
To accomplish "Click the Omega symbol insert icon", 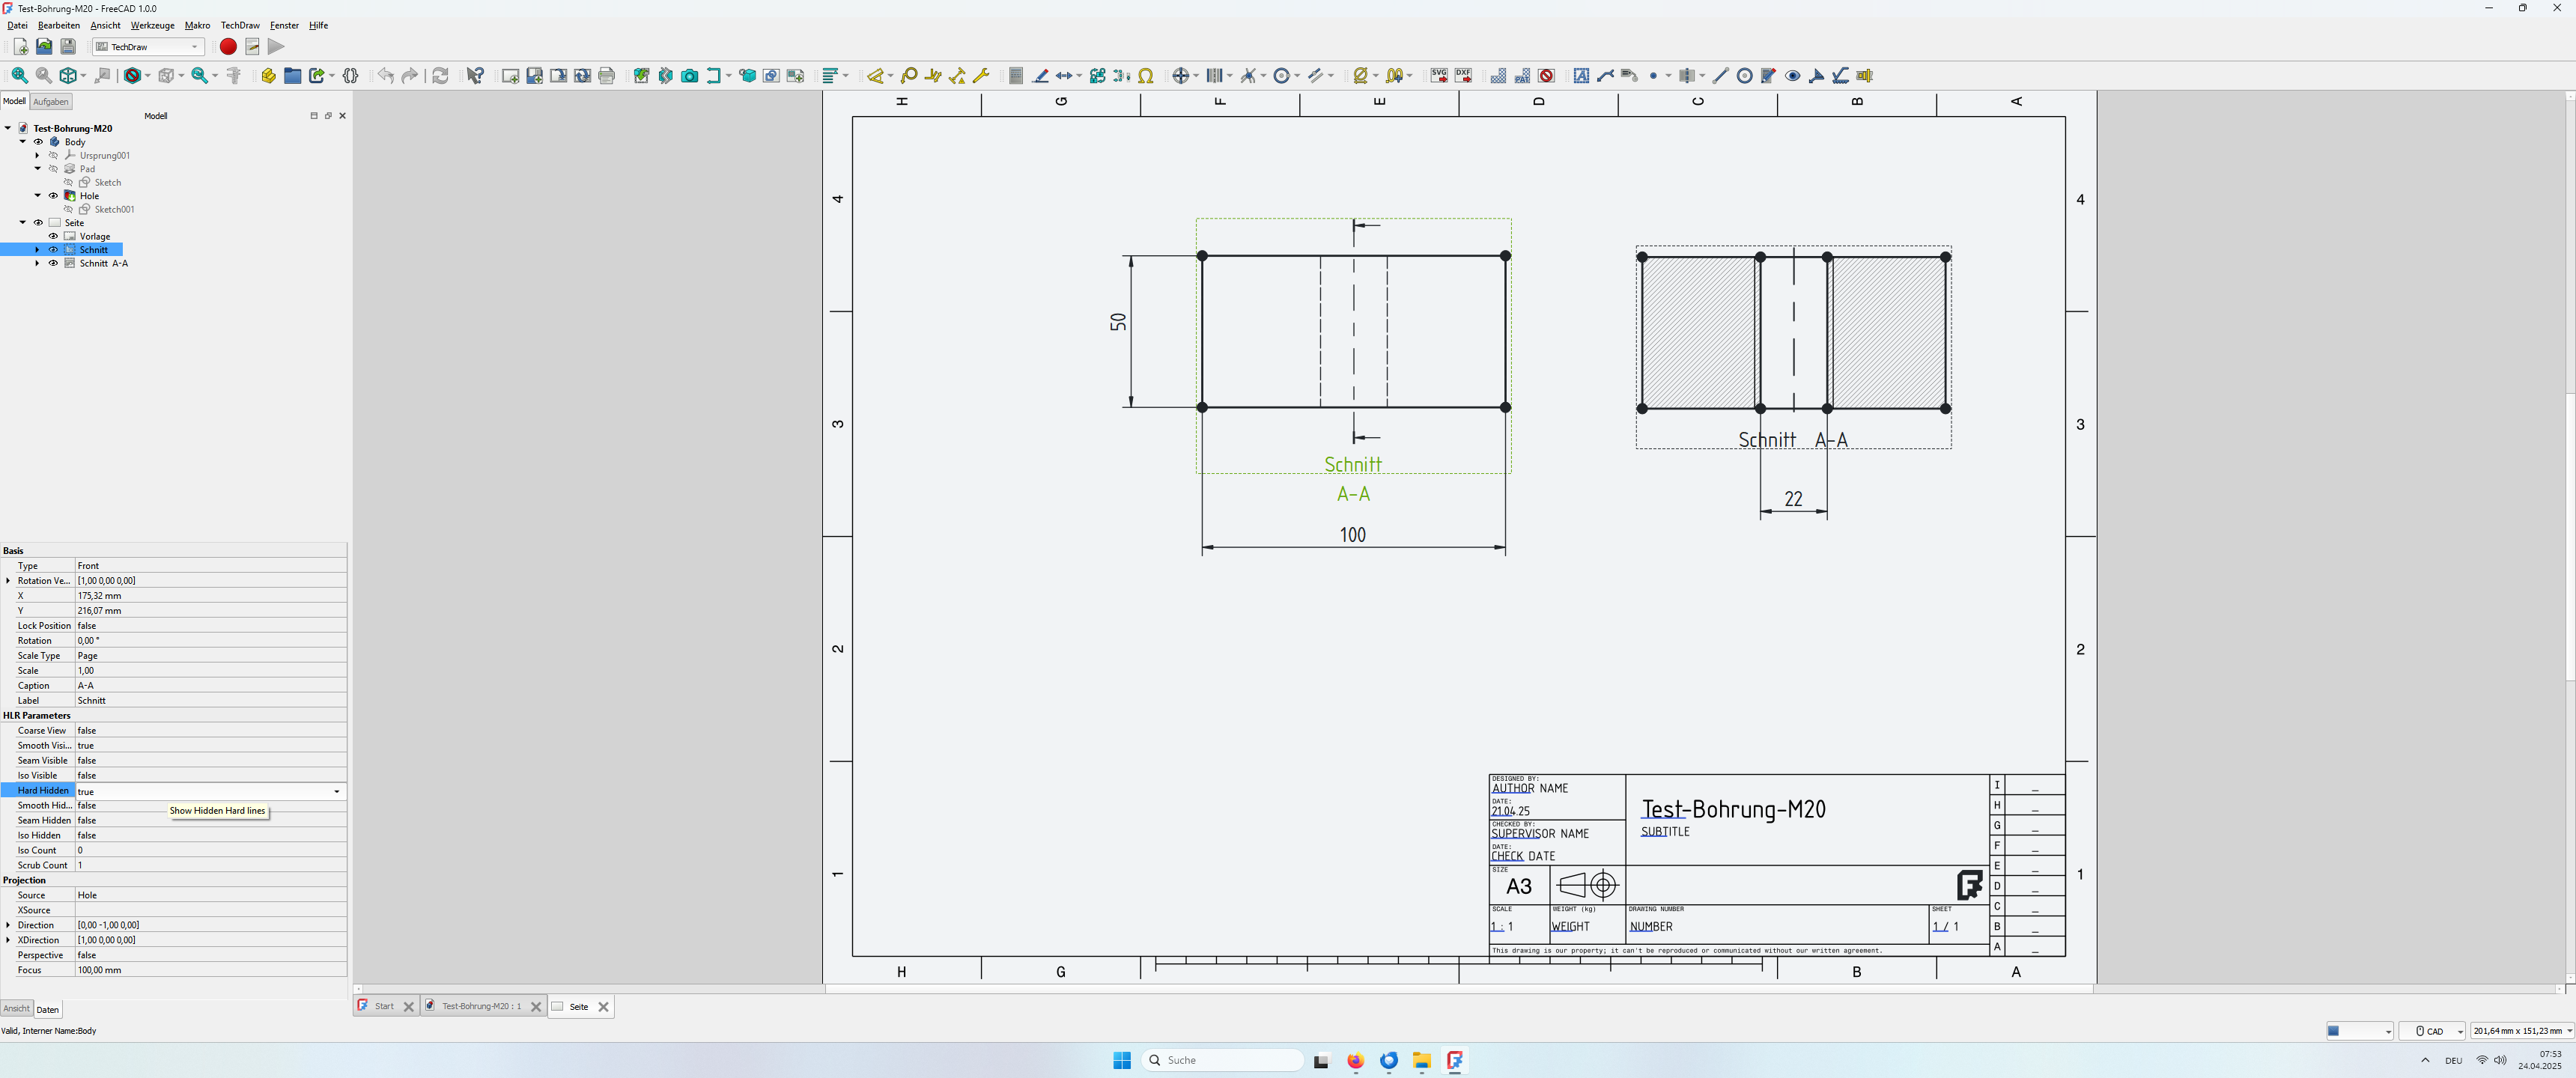I will coord(1146,76).
